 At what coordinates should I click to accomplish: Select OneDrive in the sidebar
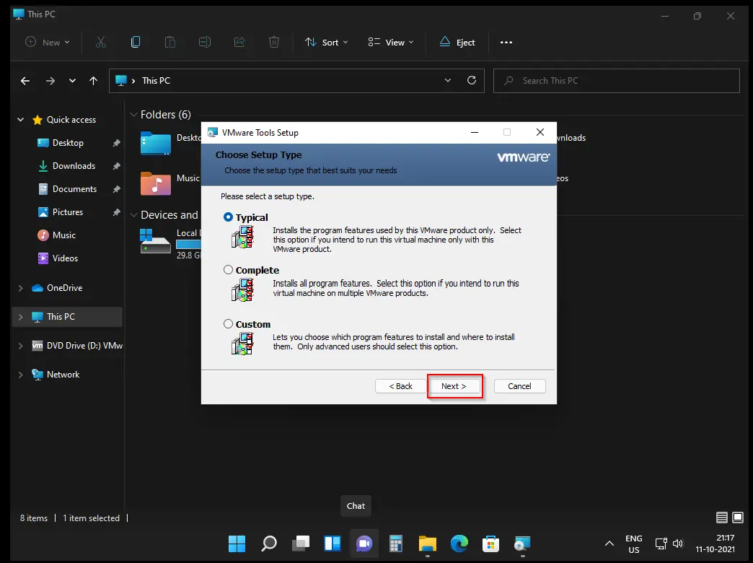[x=64, y=288]
